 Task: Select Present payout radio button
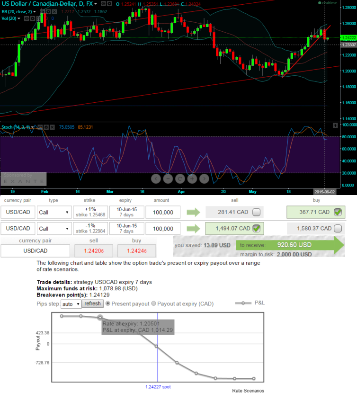(108, 304)
